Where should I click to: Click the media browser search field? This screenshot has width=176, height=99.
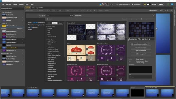pos(60,15)
